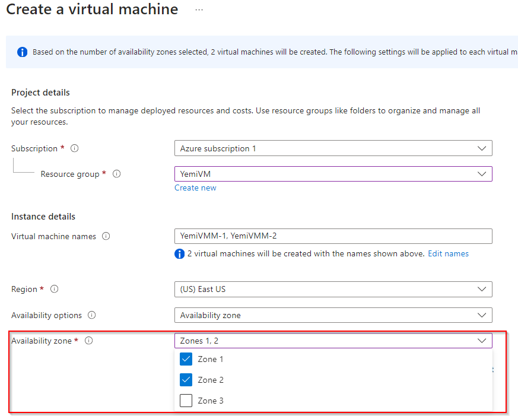The width and height of the screenshot is (518, 416).
Task: Open the ellipsis menu next to page title
Action: [x=199, y=10]
